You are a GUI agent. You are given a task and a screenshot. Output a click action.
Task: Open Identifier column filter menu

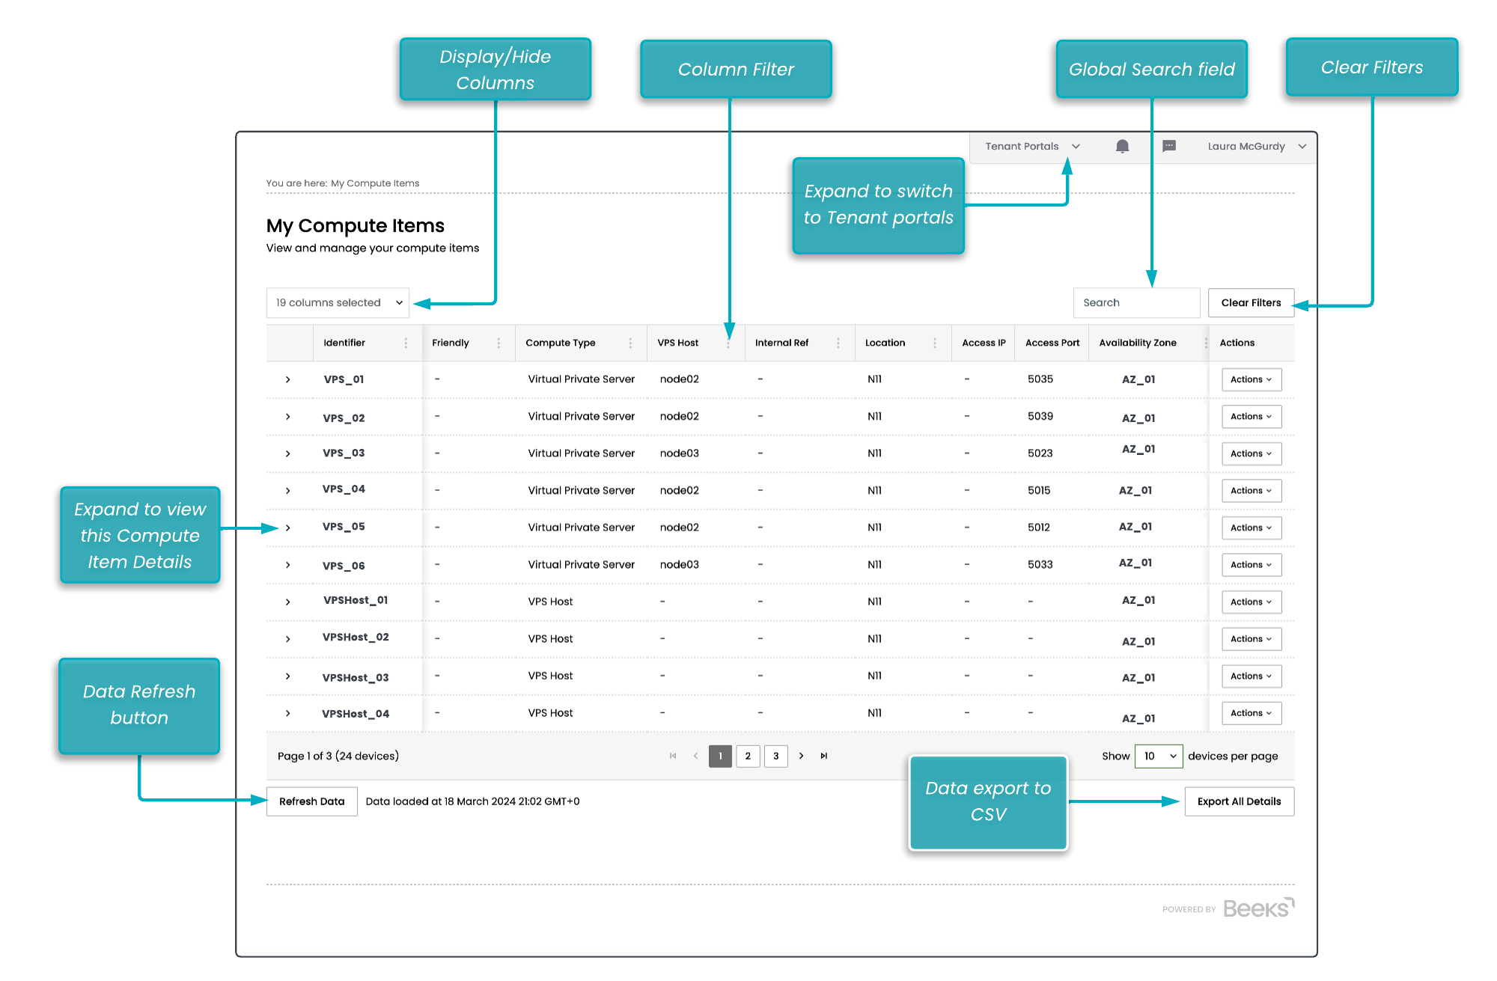coord(406,343)
